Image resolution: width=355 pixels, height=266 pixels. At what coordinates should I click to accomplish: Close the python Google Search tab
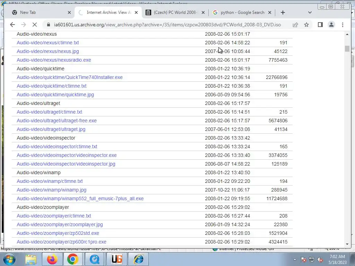269,12
